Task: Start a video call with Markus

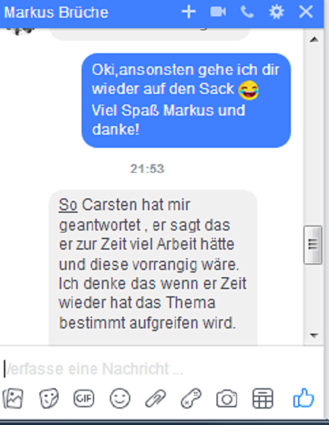Action: click(218, 12)
